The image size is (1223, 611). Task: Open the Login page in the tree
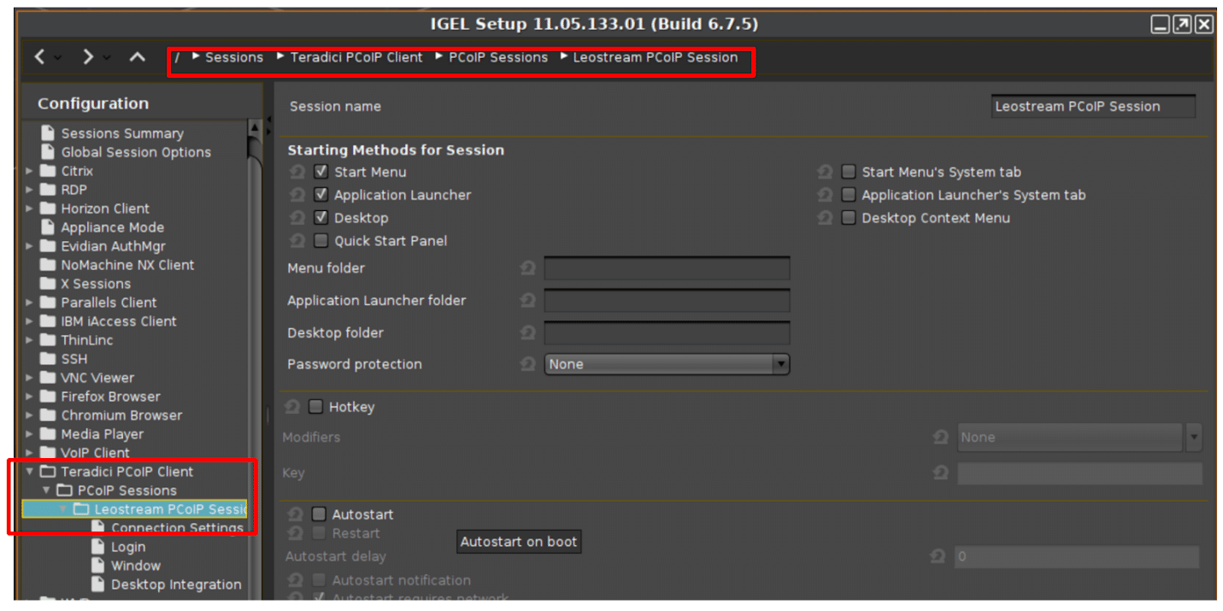[x=128, y=547]
